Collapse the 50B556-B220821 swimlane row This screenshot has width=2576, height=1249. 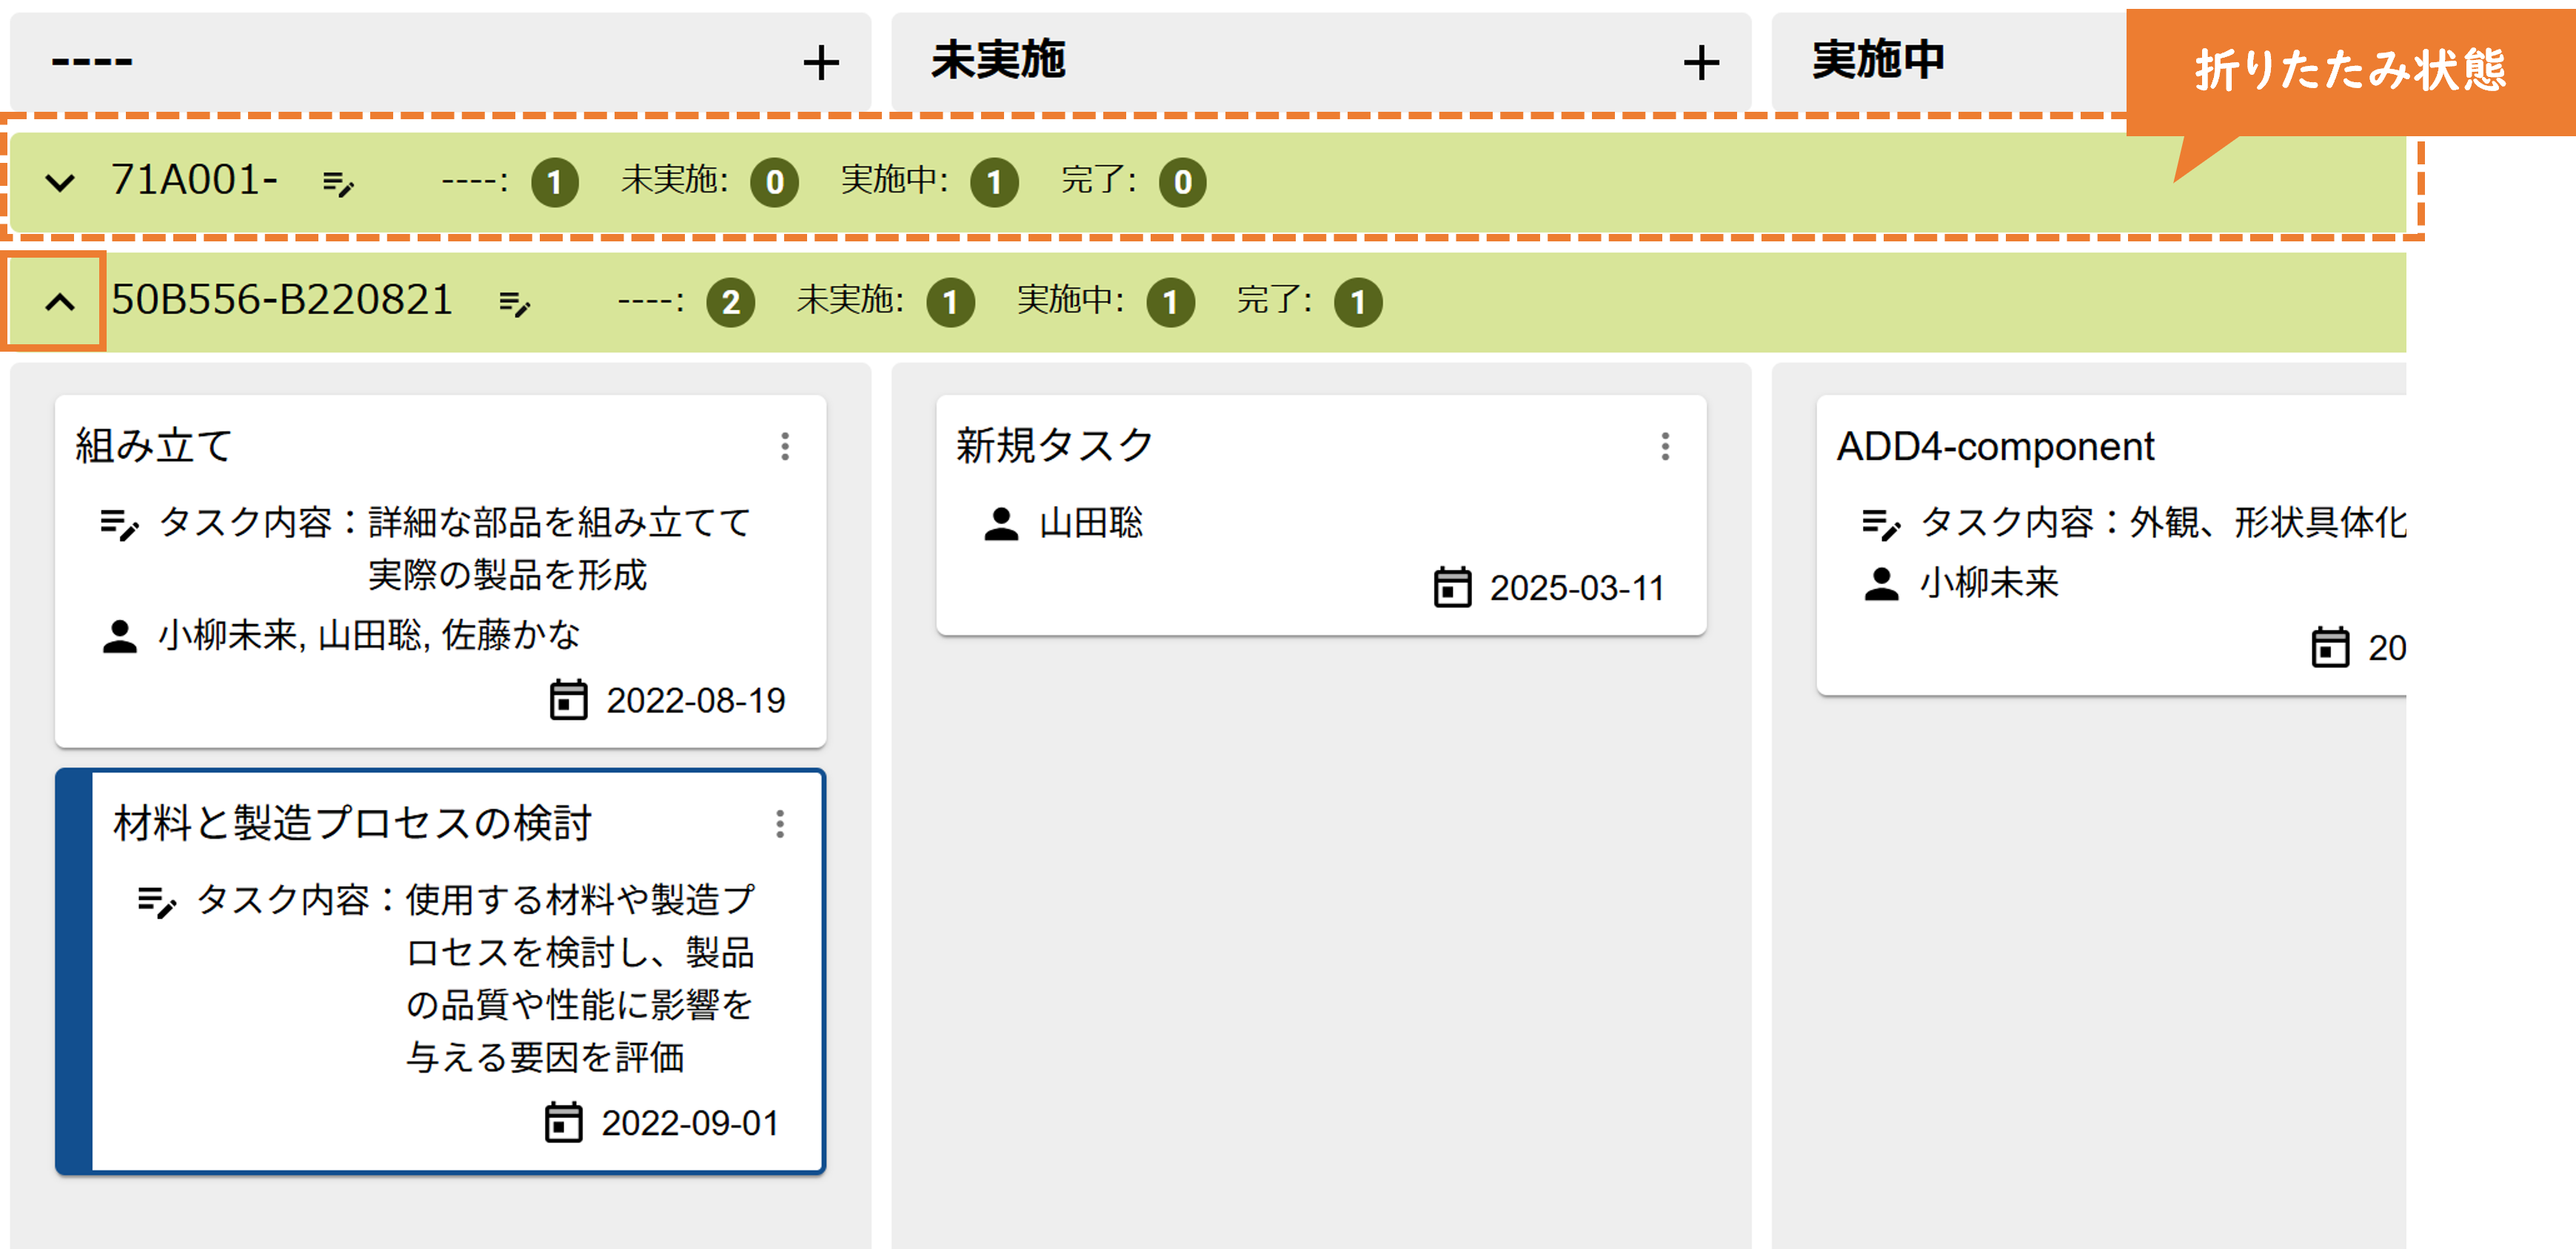(60, 302)
